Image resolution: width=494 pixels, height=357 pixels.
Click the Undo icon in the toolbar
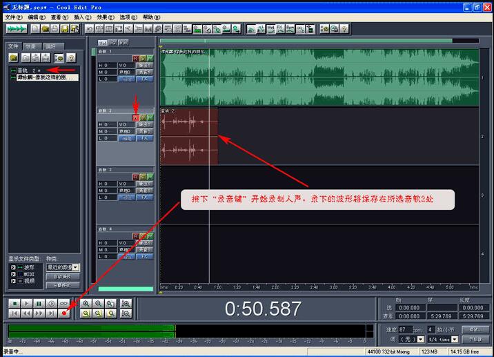pos(90,29)
